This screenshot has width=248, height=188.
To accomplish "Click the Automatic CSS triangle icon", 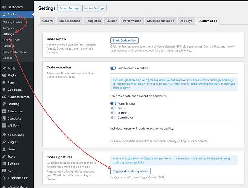I will tap(4, 178).
